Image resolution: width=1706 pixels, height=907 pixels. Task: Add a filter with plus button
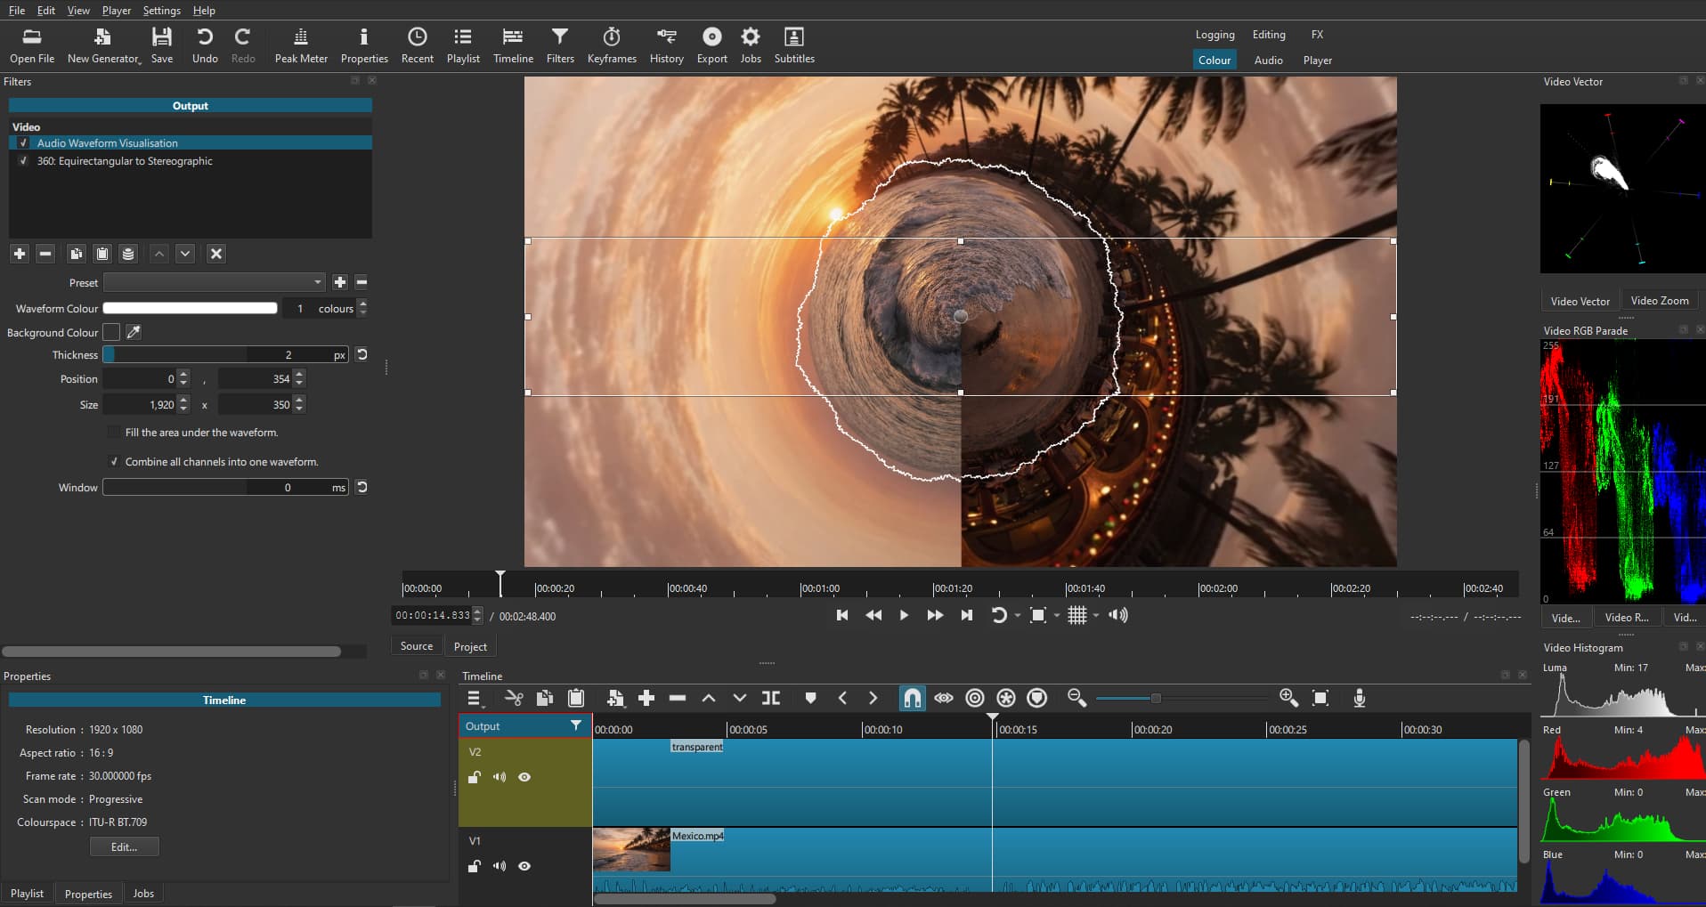[x=20, y=254]
